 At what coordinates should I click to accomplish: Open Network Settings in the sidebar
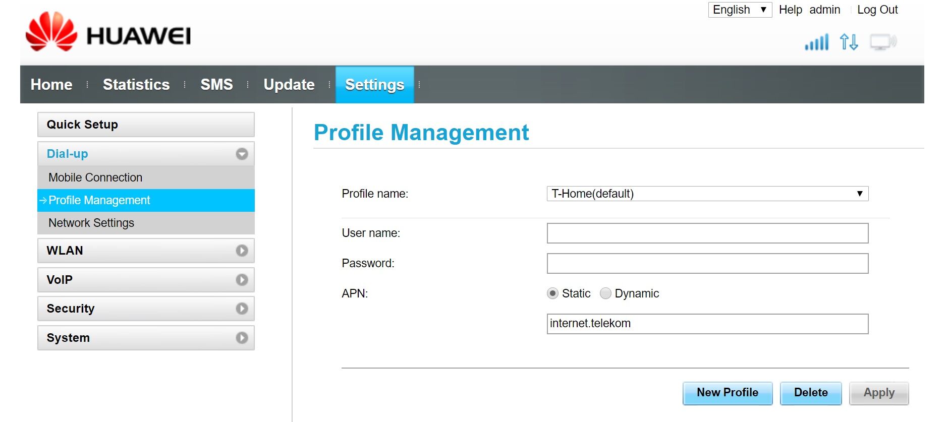click(91, 223)
